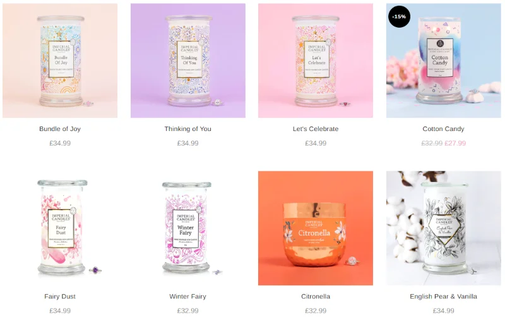This screenshot has width=505, height=318.
Task: Open the Thinking of You candle image
Action: point(187,60)
